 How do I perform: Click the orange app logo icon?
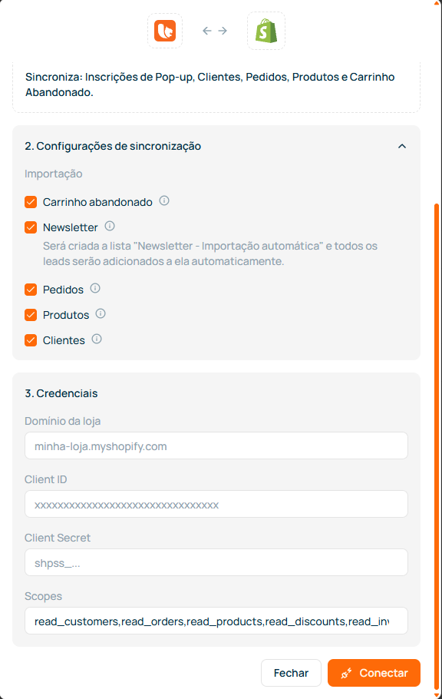click(x=165, y=31)
